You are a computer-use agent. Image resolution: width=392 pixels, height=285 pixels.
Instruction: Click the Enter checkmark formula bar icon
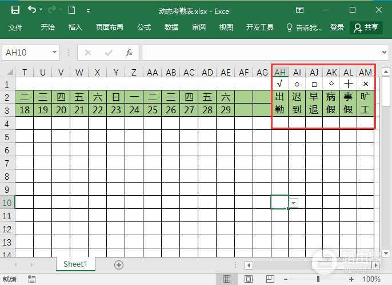click(x=109, y=53)
